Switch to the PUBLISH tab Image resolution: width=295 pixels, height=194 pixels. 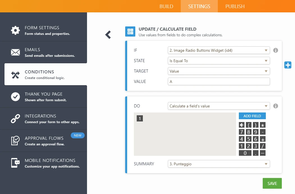coord(235,6)
